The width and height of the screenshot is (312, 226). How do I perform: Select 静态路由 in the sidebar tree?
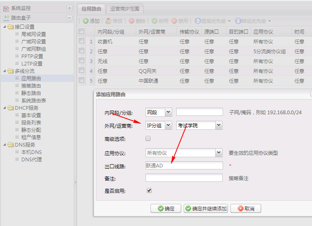tap(31, 93)
